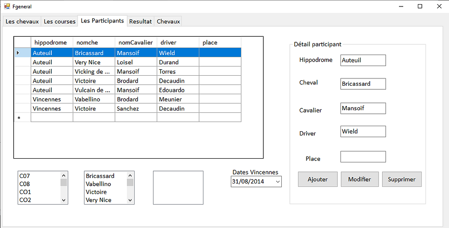449x228 pixels.
Task: Expand the Dates Vincennes dropdown
Action: 278,182
